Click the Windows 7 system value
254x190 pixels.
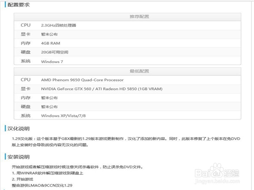[x=52, y=61]
